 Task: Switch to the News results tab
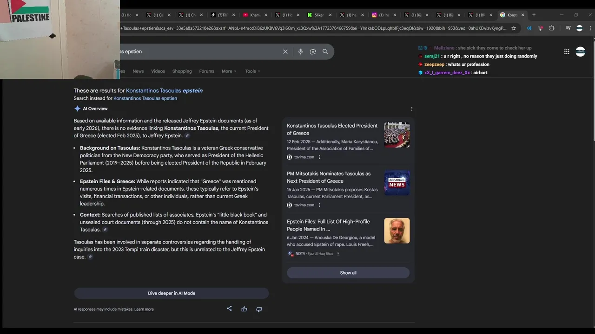[x=138, y=71]
